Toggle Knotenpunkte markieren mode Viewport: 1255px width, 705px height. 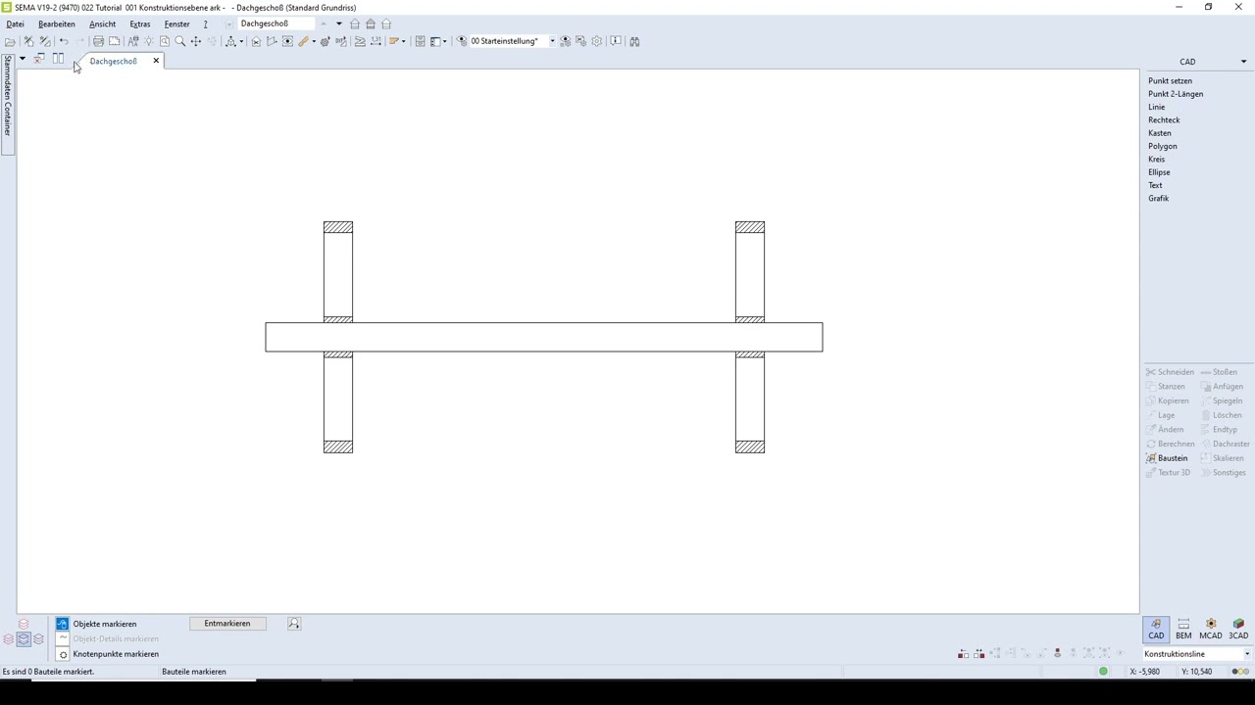(108, 654)
